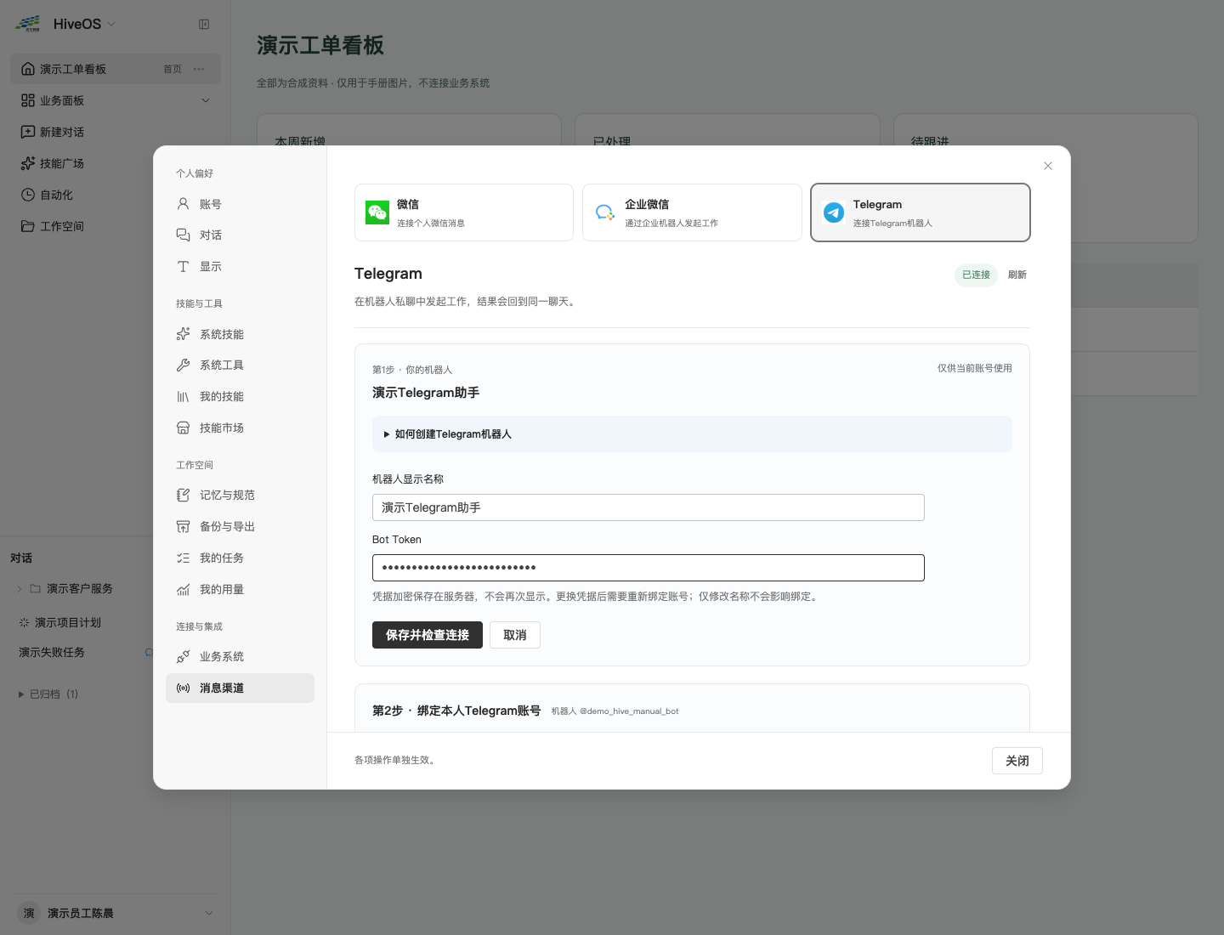This screenshot has width=1224, height=935.
Task: Click the 我的用量 chart icon
Action: coord(183,589)
